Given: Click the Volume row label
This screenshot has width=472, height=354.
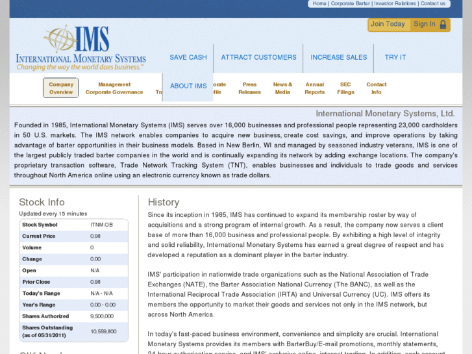Looking at the screenshot, I should tap(32, 247).
